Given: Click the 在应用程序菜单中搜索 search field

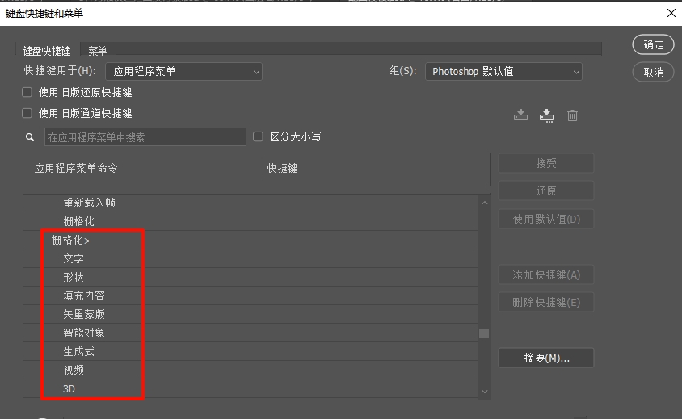Looking at the screenshot, I should 145,137.
